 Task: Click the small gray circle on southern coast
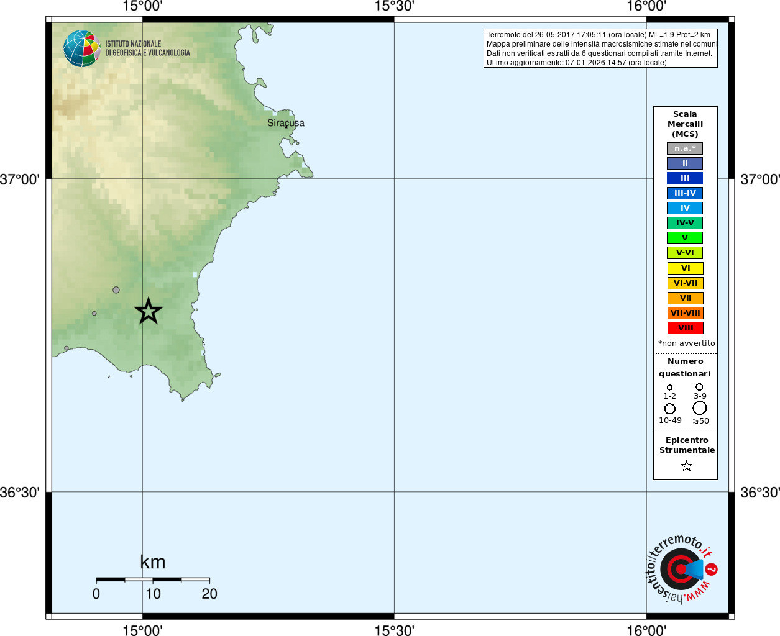[67, 348]
